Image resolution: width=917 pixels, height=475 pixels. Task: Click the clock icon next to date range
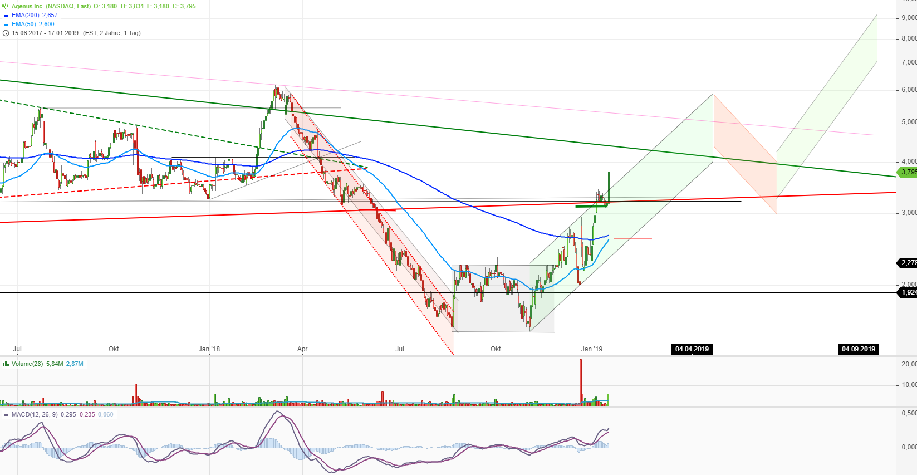[6, 33]
